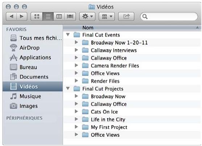The image size is (202, 146).
Task: Select the Cats On Ice row
Action: (x=132, y=112)
